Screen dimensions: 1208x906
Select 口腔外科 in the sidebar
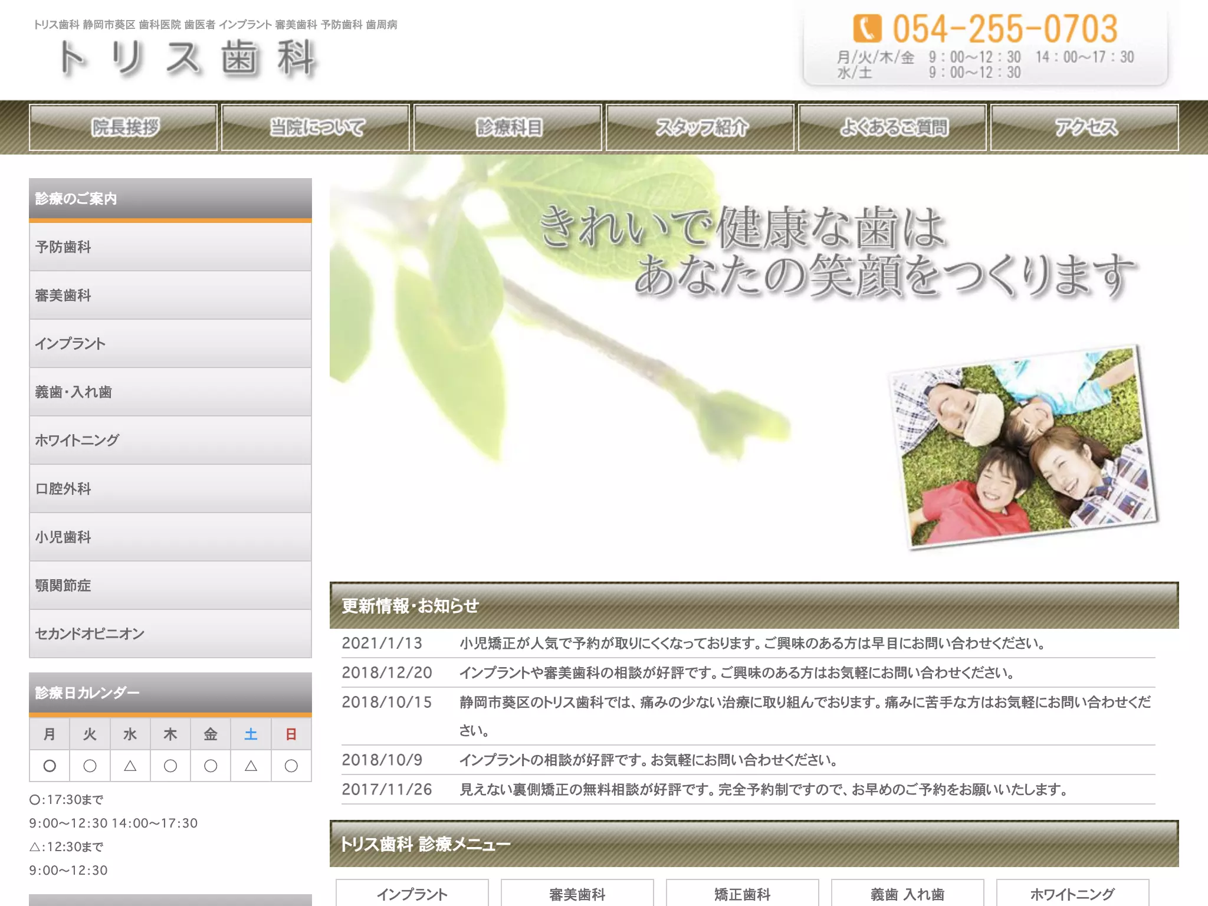point(170,489)
